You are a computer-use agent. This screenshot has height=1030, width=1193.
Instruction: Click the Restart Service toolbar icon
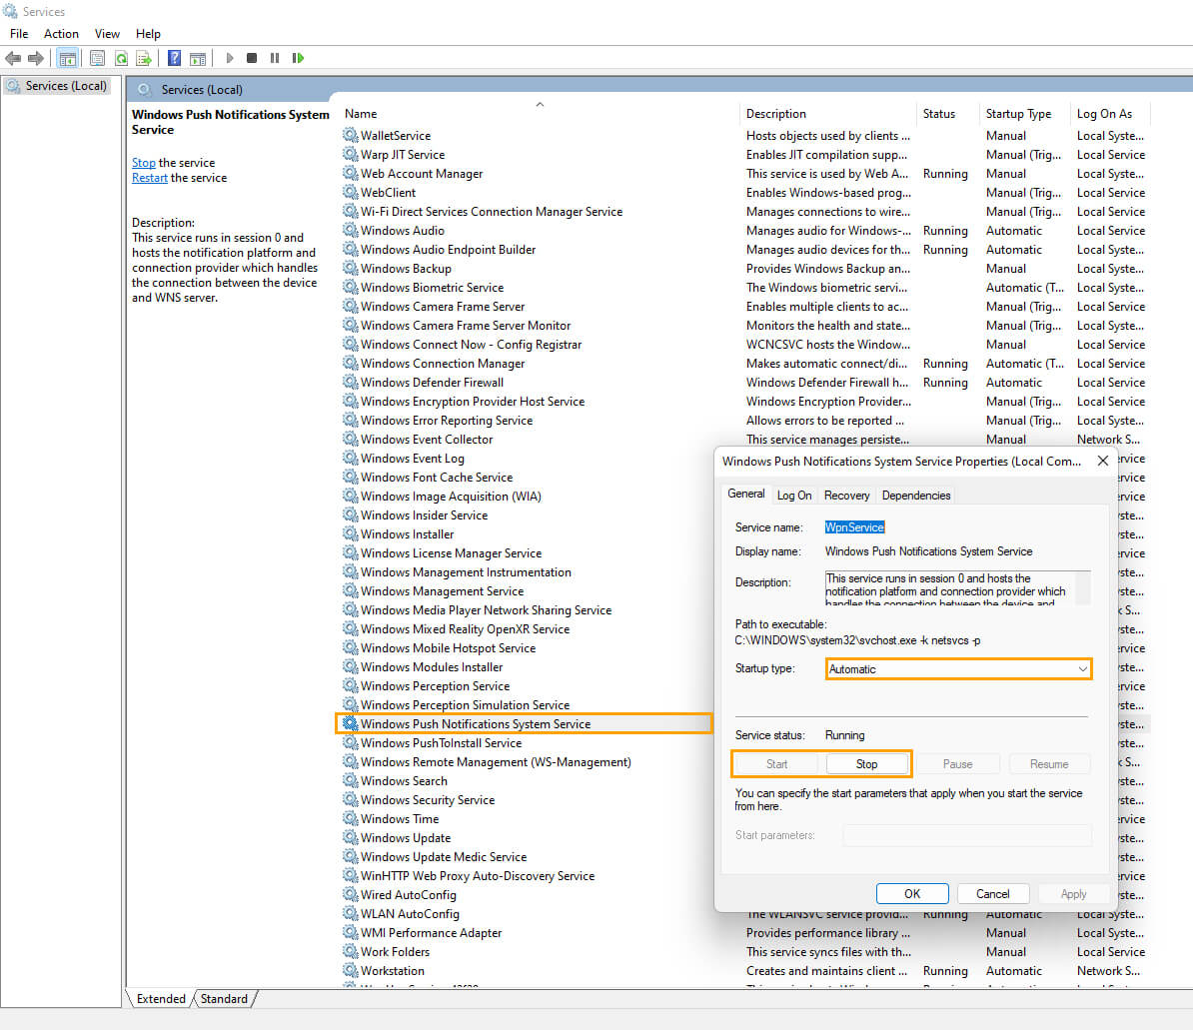pos(298,58)
